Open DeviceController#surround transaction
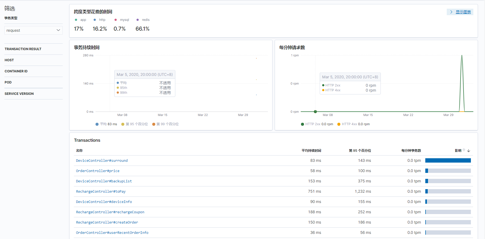485x239 pixels. click(102, 161)
